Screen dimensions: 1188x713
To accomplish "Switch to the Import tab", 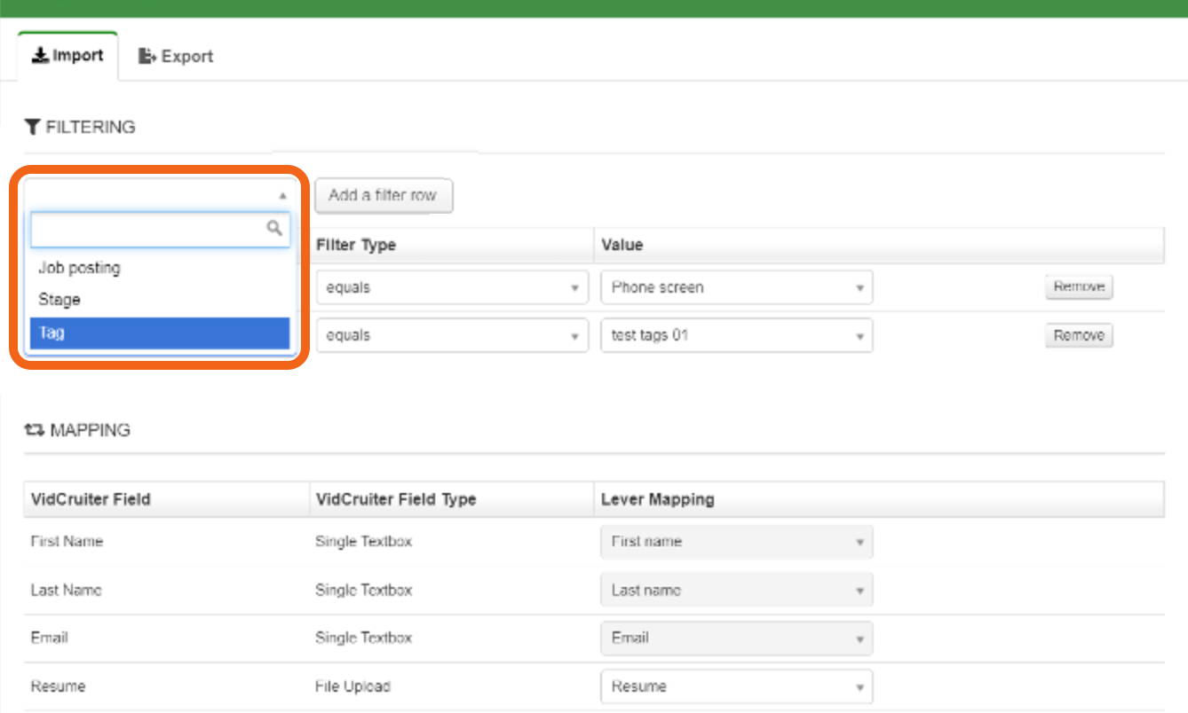I will (67, 55).
